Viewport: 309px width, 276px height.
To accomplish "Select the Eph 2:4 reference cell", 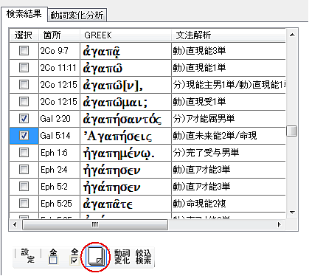I will [x=59, y=170].
